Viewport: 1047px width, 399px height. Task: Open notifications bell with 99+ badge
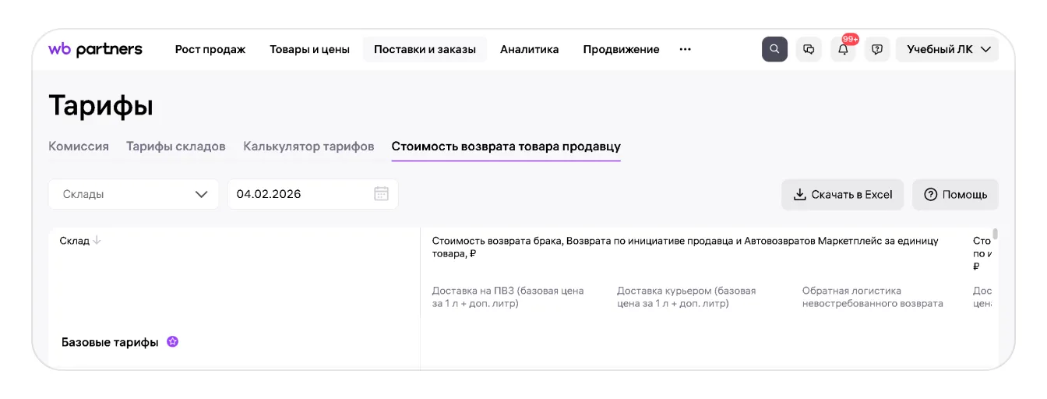[x=843, y=50]
